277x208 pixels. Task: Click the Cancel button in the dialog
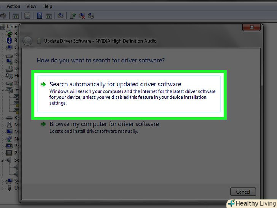pos(243,192)
